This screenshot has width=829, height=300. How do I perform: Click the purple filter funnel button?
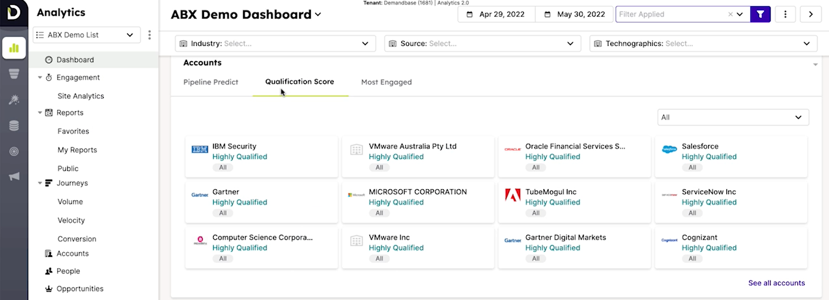click(760, 14)
